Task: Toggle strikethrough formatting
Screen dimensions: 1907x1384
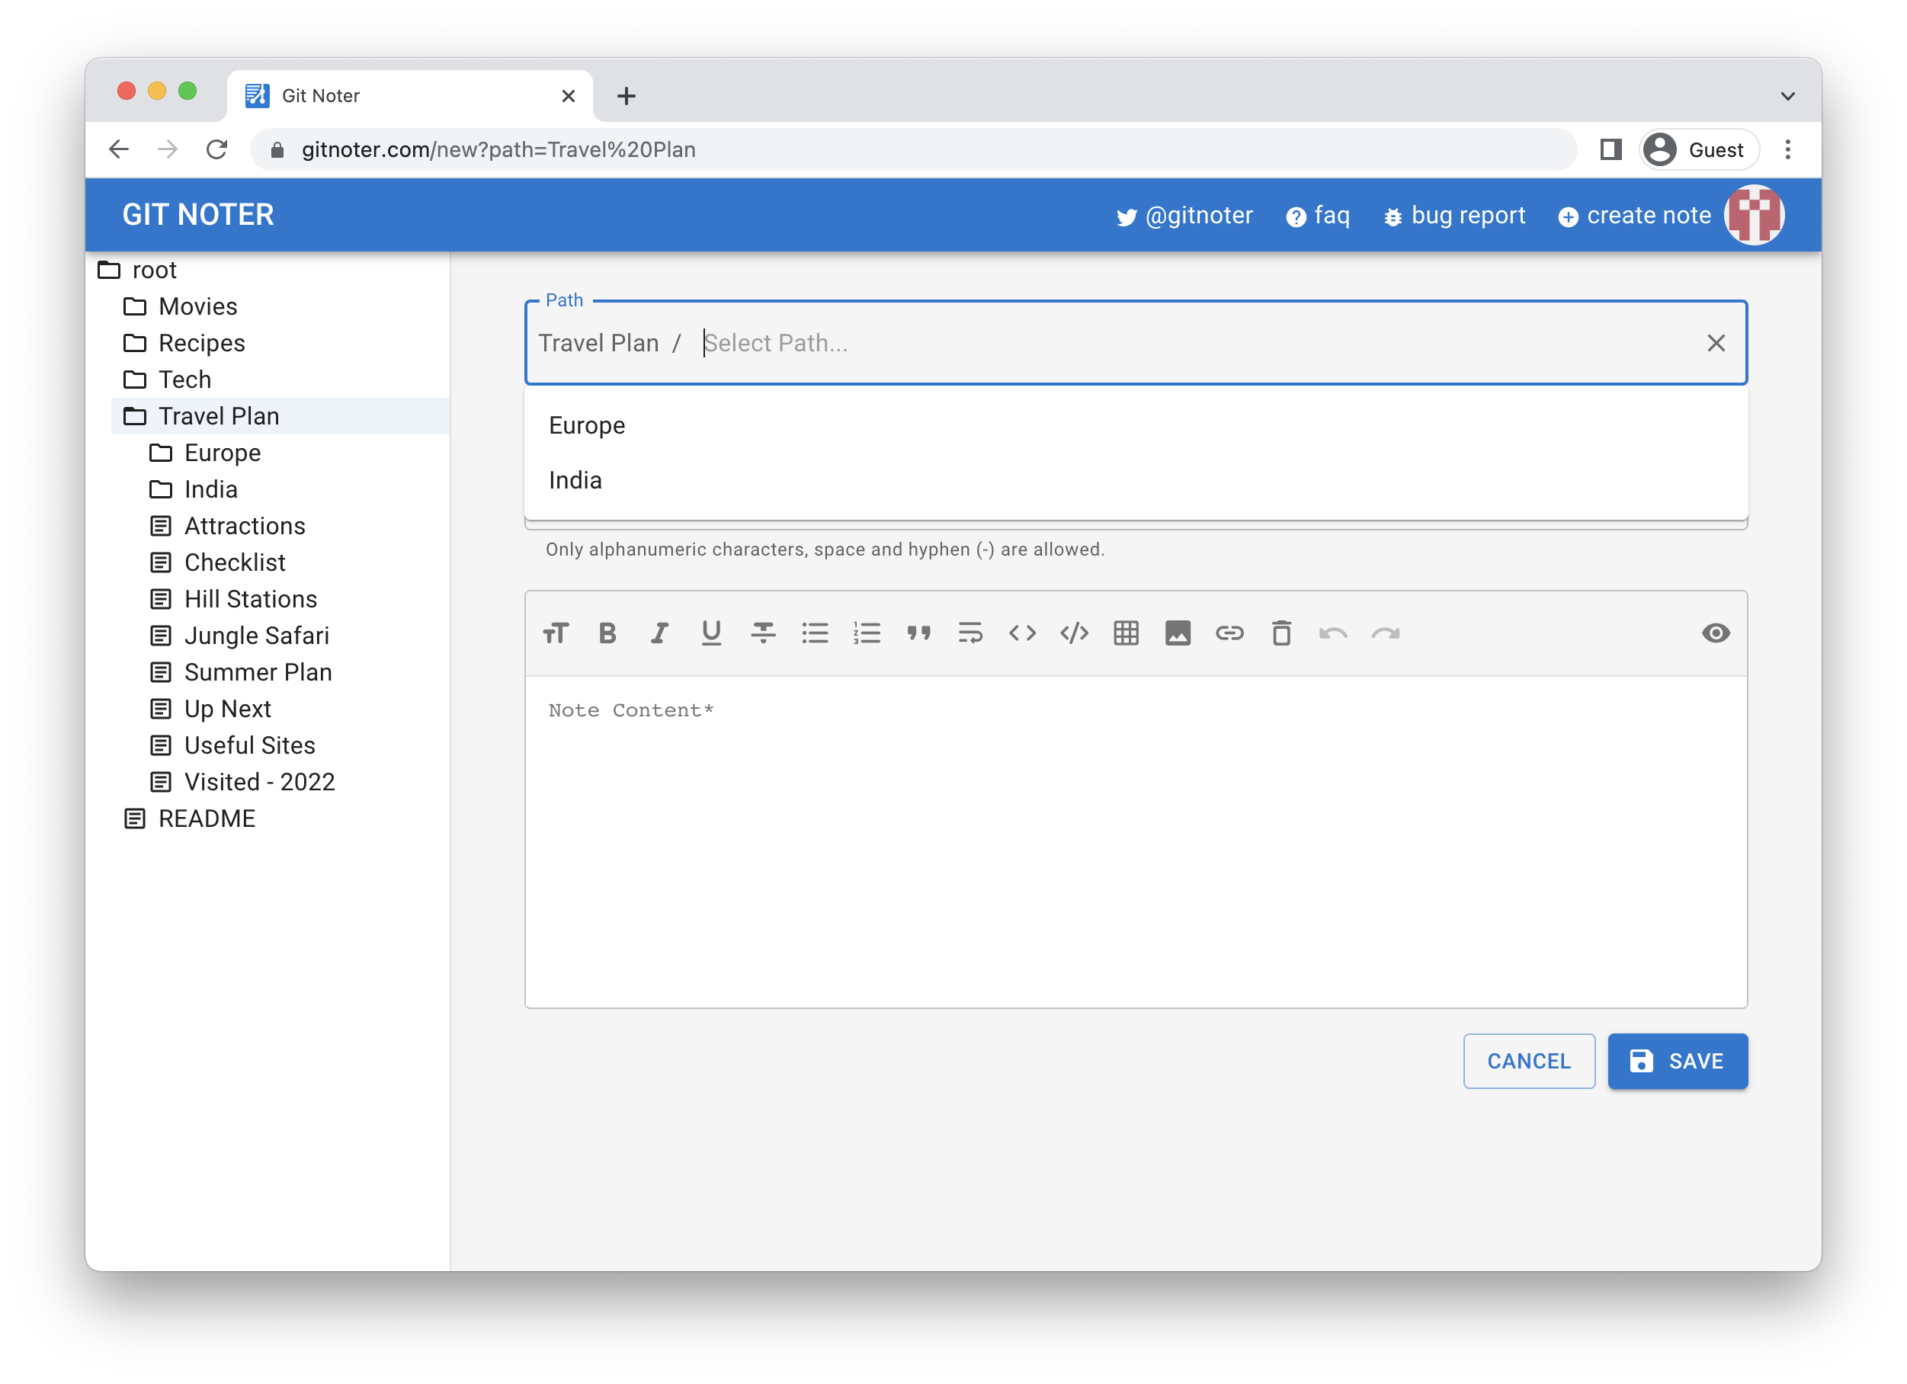Action: [763, 633]
